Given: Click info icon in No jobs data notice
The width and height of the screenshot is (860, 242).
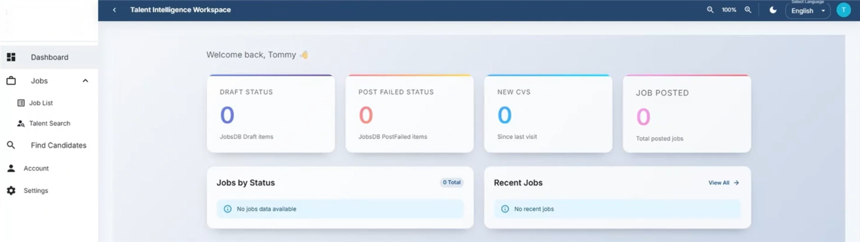Looking at the screenshot, I should pos(227,209).
